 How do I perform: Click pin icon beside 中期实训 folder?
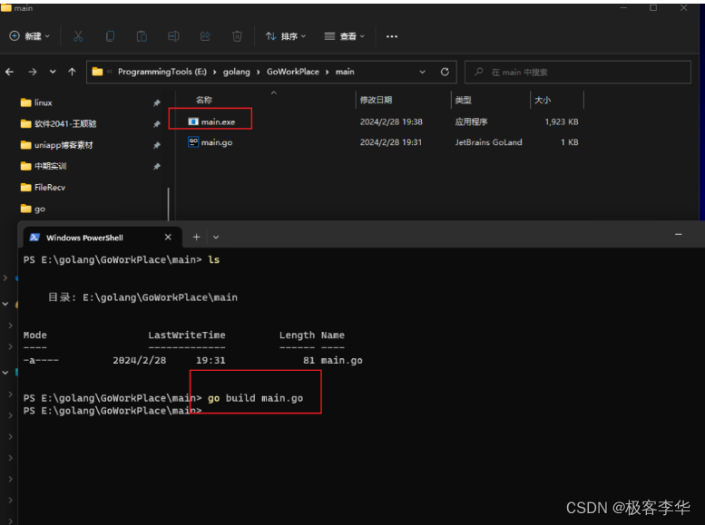tap(156, 166)
